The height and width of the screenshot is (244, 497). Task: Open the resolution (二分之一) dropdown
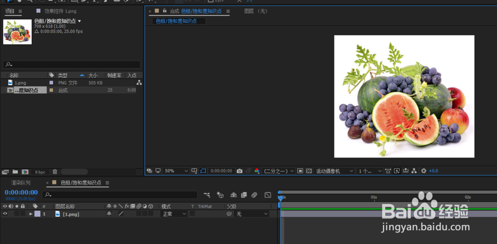[x=279, y=171]
